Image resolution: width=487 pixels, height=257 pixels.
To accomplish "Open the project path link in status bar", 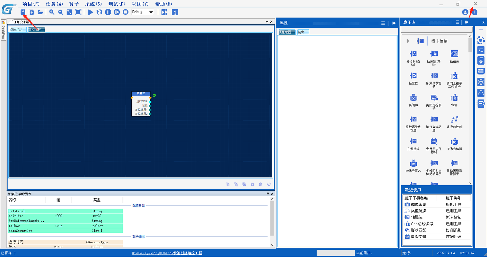I will [x=167, y=253].
